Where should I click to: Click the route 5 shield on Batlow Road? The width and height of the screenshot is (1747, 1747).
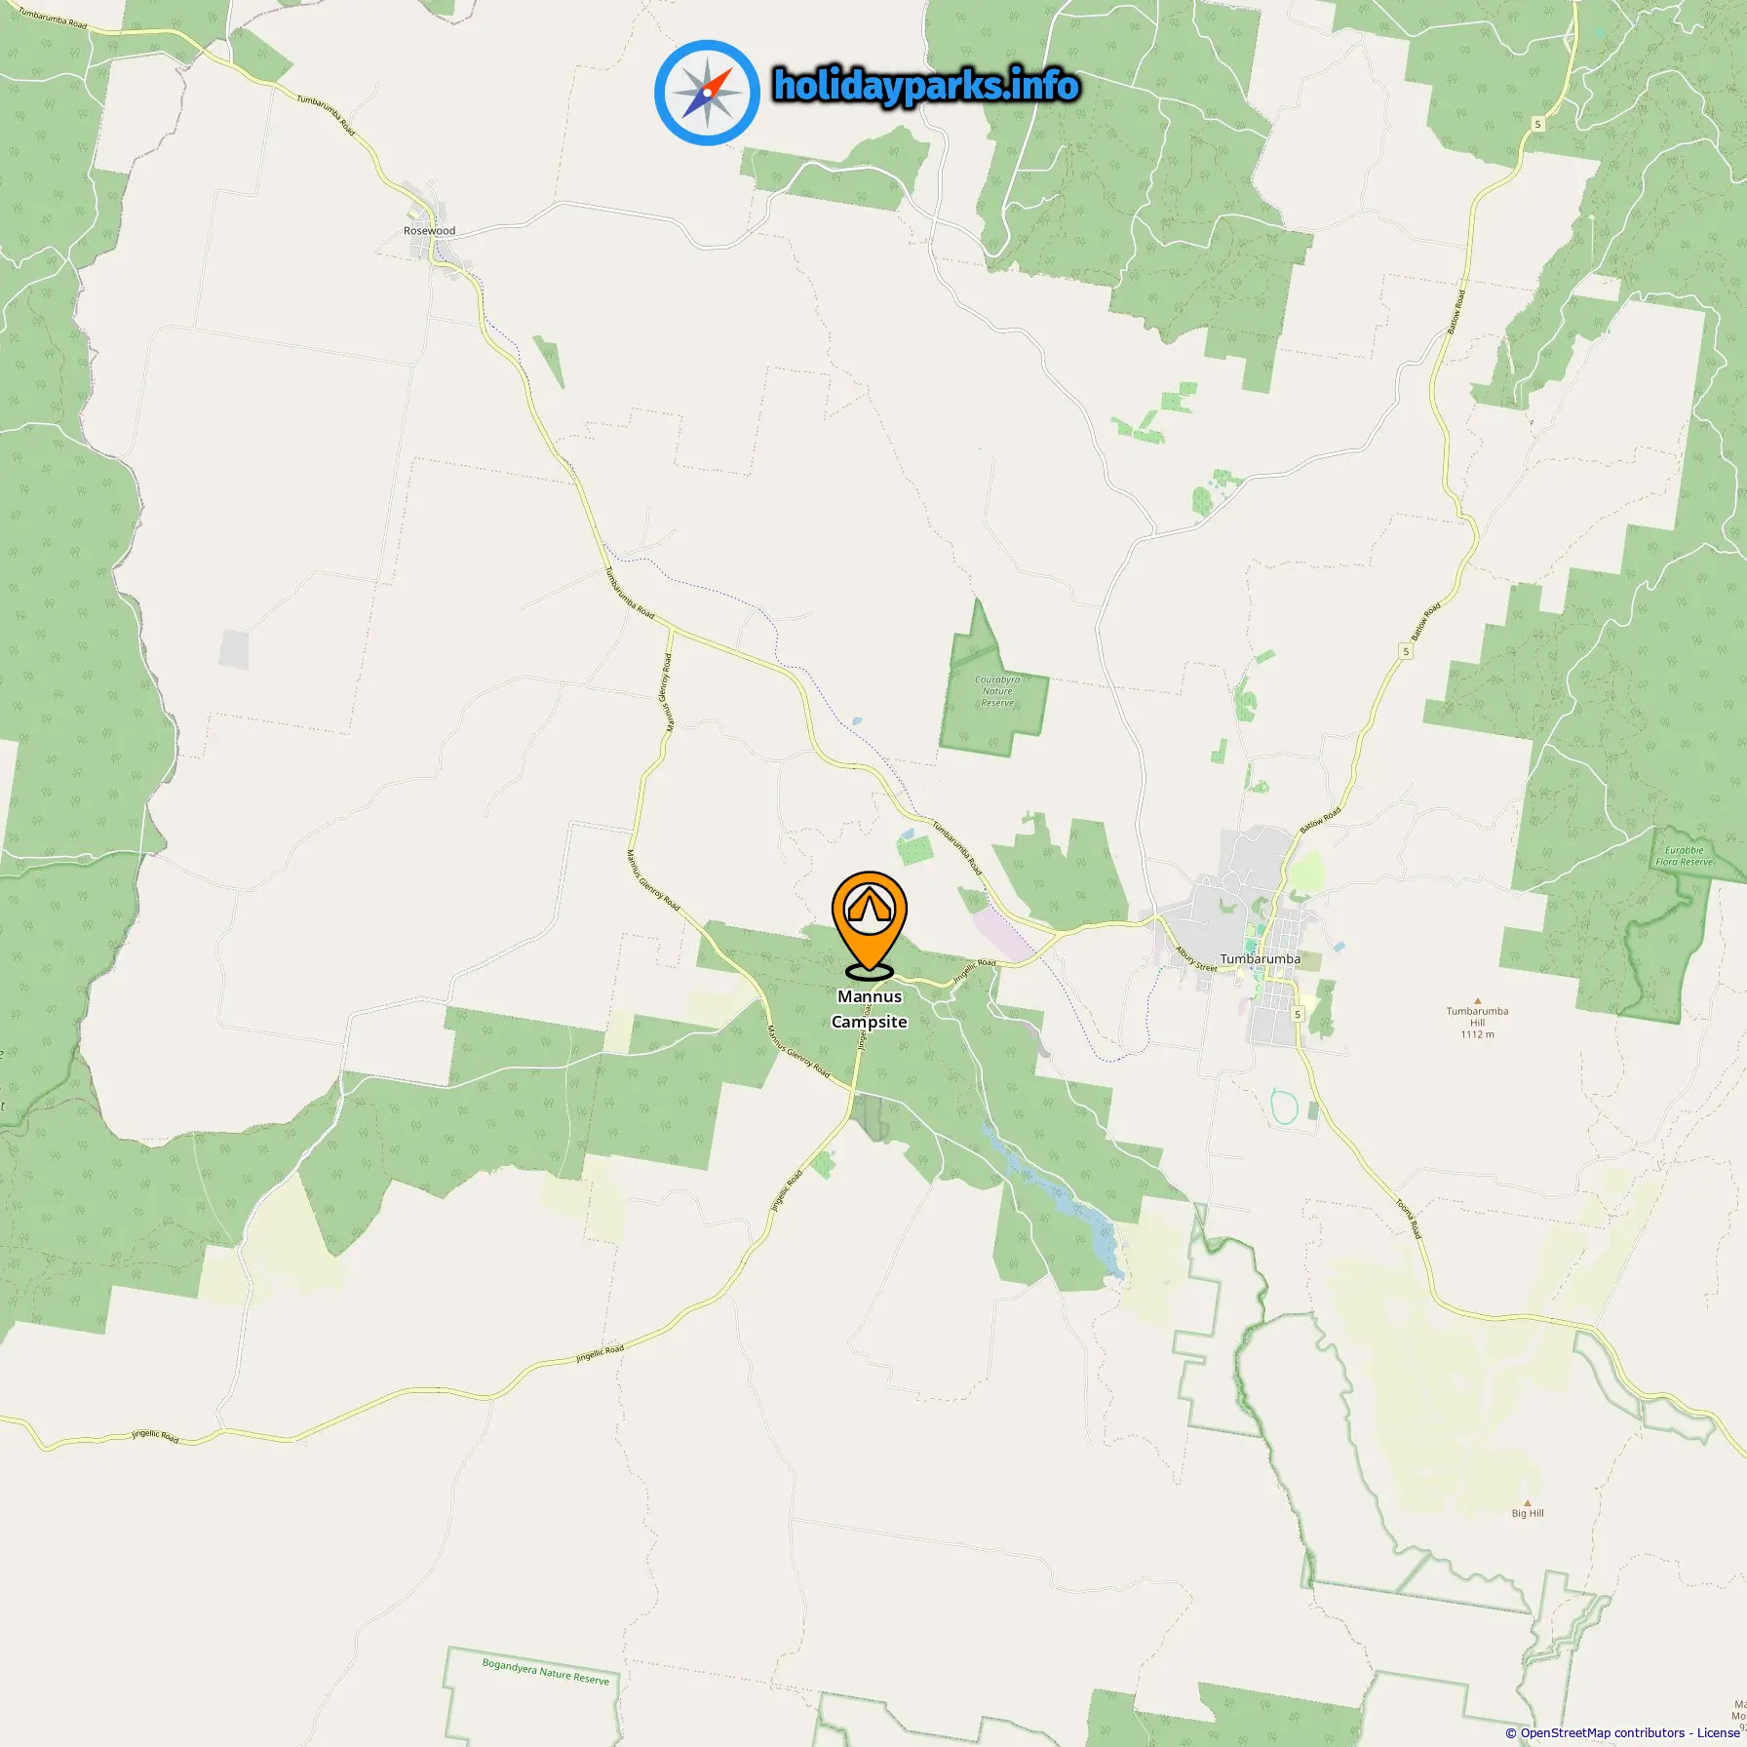click(1405, 651)
